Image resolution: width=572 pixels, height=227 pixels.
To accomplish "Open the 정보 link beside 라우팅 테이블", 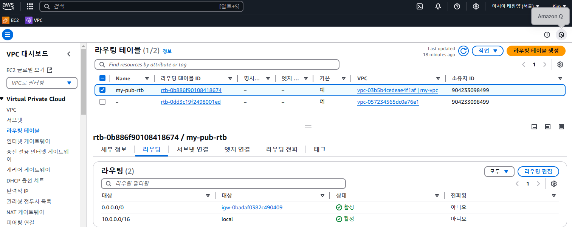I will coord(167,51).
